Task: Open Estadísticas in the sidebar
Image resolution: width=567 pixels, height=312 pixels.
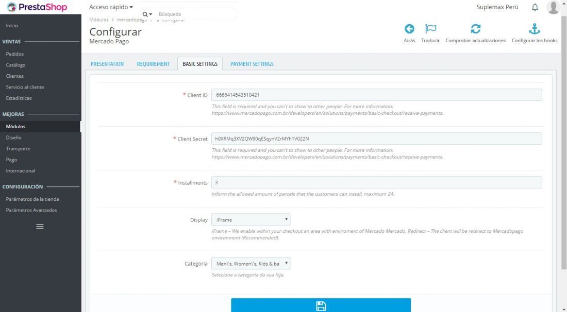Action: pos(19,98)
